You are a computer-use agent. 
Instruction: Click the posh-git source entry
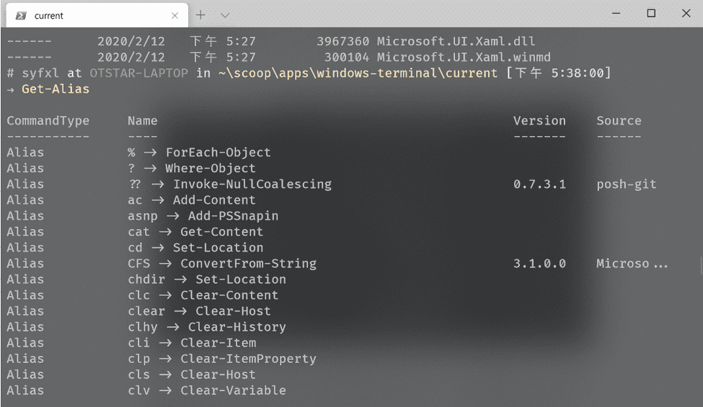coord(626,184)
